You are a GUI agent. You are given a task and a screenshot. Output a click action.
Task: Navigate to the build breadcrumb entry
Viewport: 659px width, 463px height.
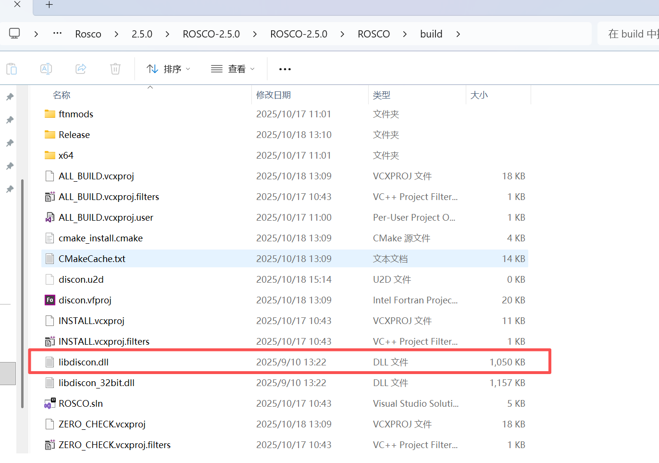click(431, 33)
